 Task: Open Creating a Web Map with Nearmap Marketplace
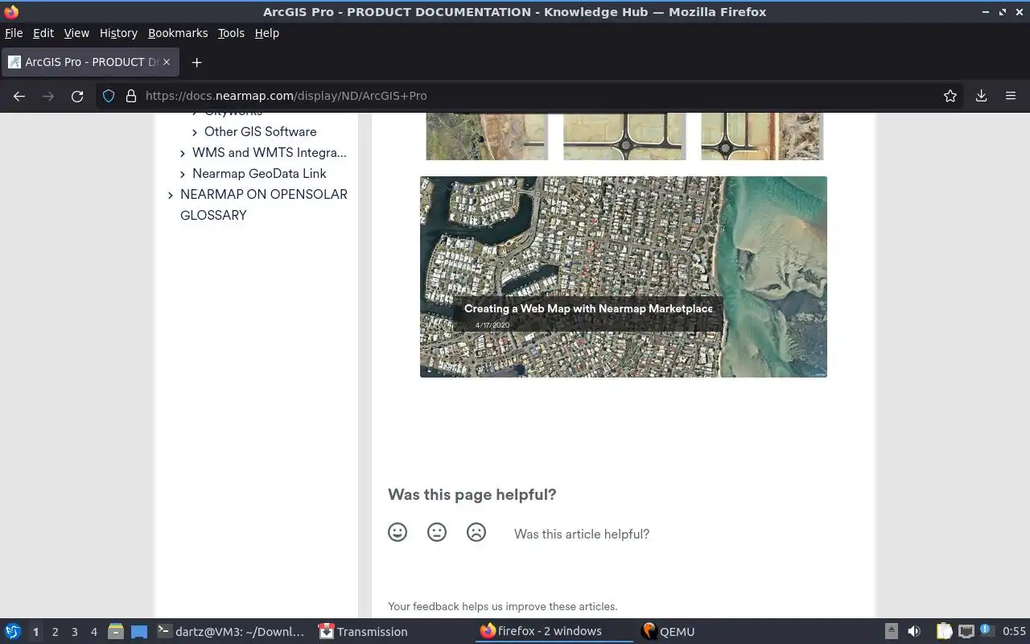[588, 308]
